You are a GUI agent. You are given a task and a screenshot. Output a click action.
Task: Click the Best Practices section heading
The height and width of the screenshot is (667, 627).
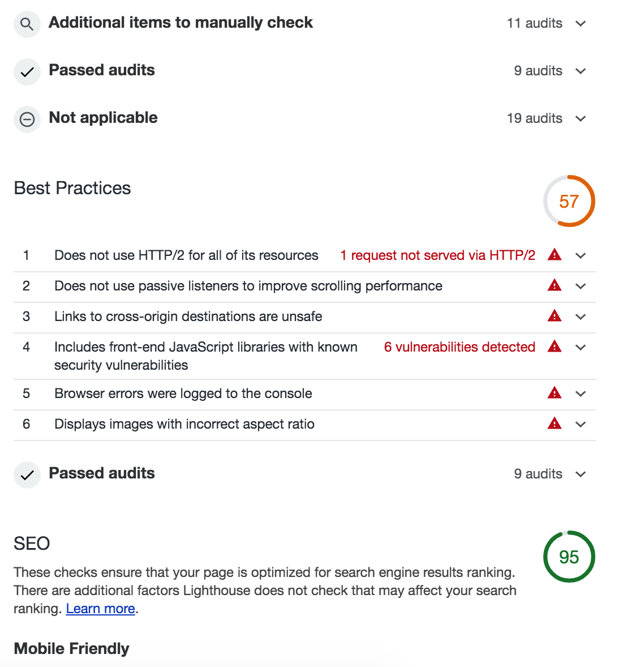click(x=72, y=188)
